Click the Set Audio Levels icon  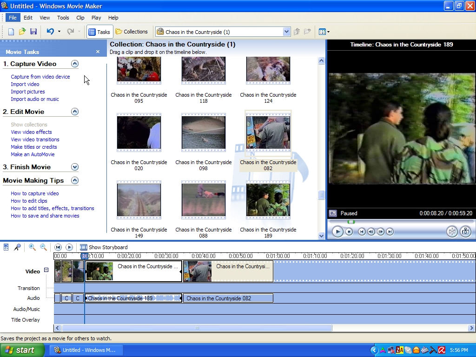tap(6, 247)
